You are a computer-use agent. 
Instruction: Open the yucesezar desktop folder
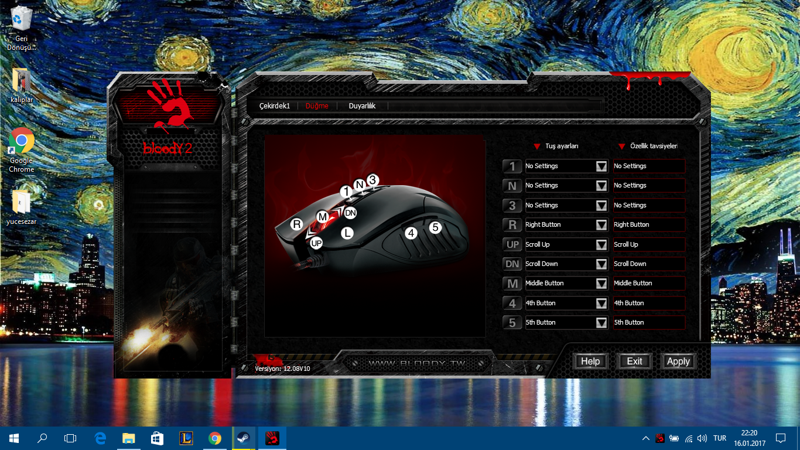pos(22,207)
